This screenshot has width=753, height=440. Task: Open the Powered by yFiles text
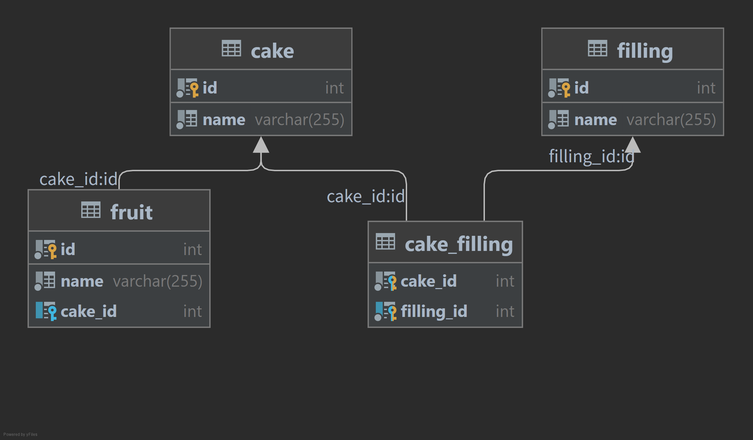(20, 434)
